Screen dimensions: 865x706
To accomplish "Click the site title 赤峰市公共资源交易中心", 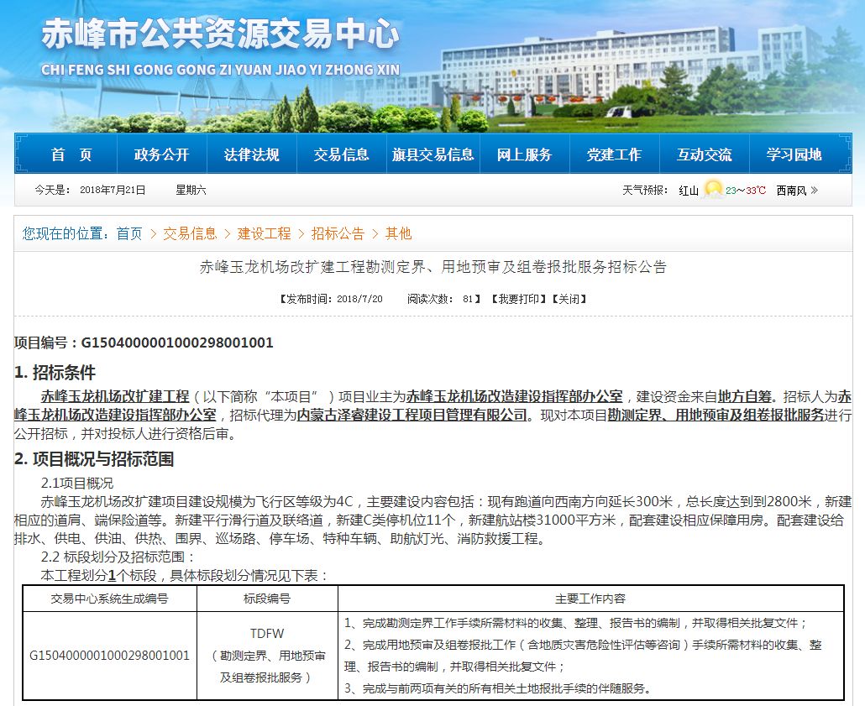I will [221, 34].
